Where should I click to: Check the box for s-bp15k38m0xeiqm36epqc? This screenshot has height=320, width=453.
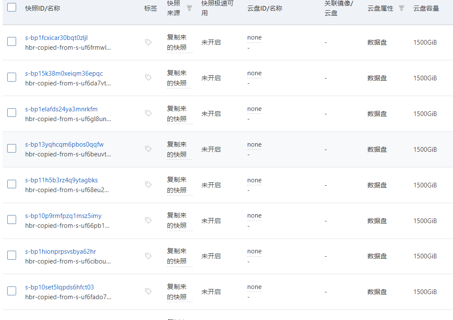point(11,77)
